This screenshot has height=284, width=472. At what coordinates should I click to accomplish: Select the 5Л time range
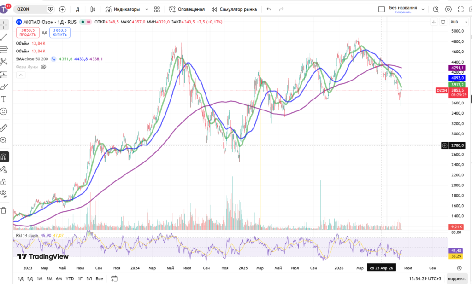(89, 278)
